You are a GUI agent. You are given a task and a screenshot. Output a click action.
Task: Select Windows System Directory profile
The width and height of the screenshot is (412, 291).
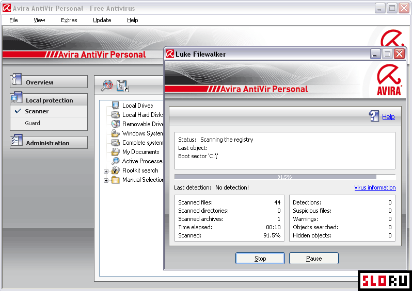coord(142,133)
